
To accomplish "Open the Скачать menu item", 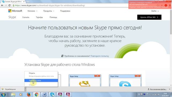I will (26, 17).
